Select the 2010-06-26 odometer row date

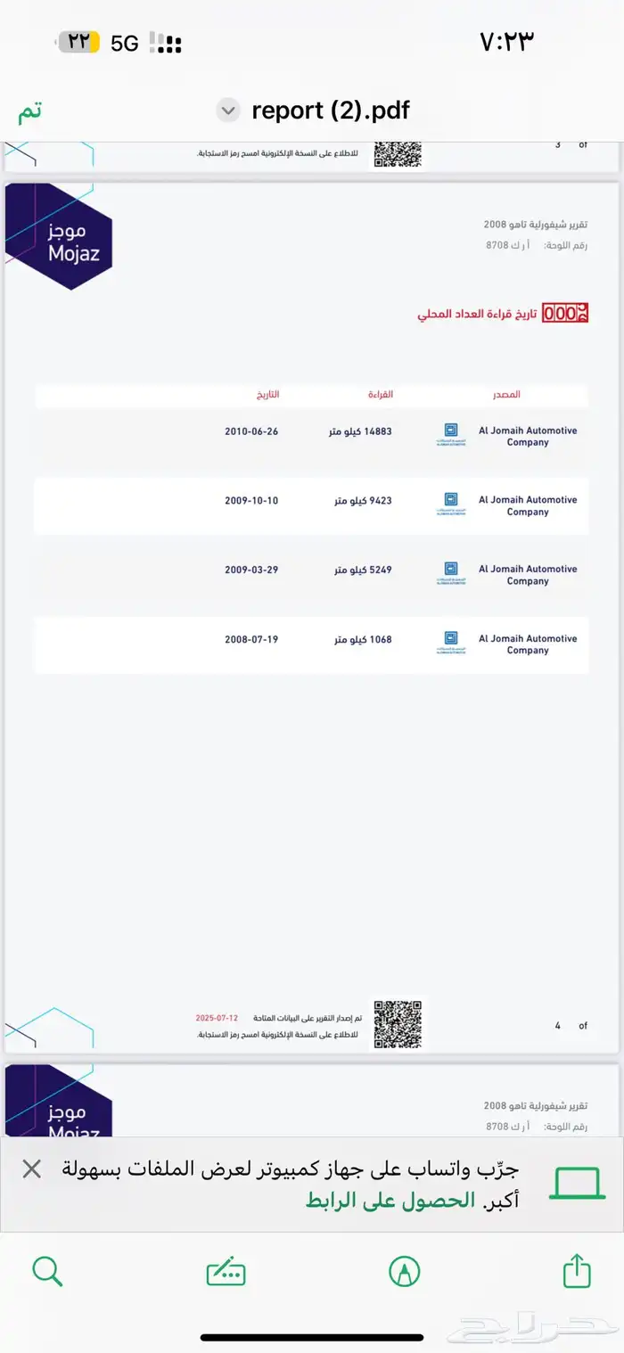[x=251, y=431]
